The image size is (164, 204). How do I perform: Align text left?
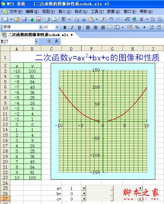(x=88, y=27)
